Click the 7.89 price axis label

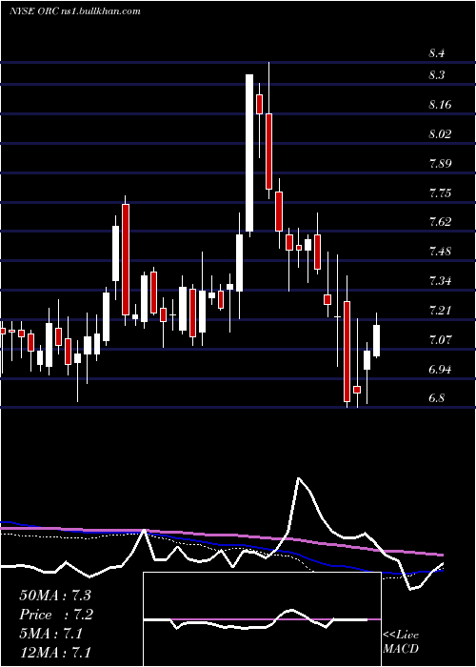439,164
